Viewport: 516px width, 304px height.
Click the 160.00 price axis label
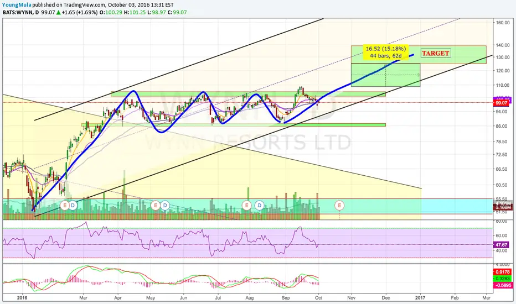(503, 23)
